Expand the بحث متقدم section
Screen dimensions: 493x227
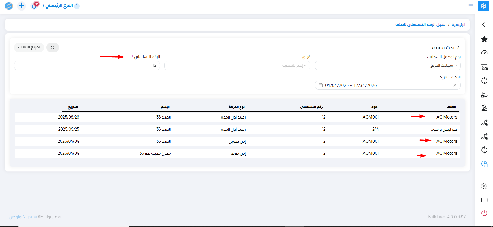coord(443,47)
